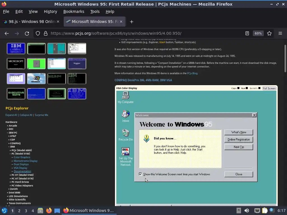
Task: Bookmark this page with star icon
Action: point(269,34)
